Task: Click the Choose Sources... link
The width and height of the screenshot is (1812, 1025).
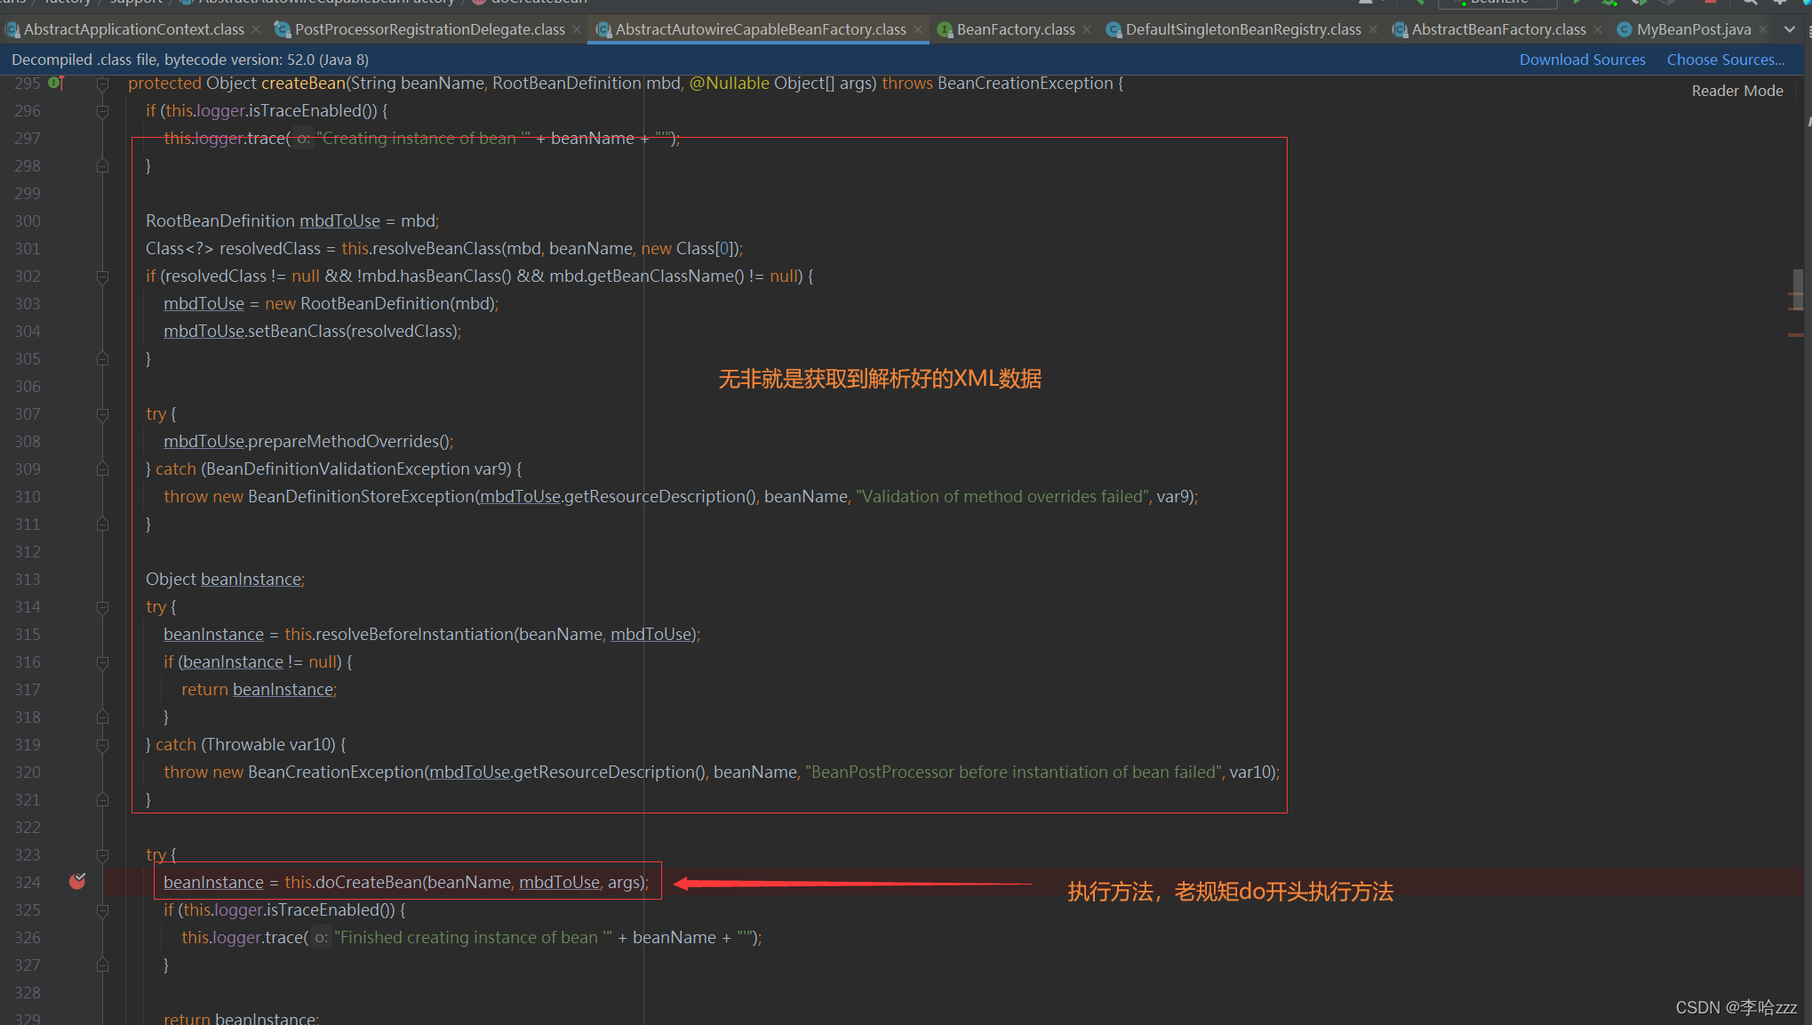Action: click(1725, 60)
